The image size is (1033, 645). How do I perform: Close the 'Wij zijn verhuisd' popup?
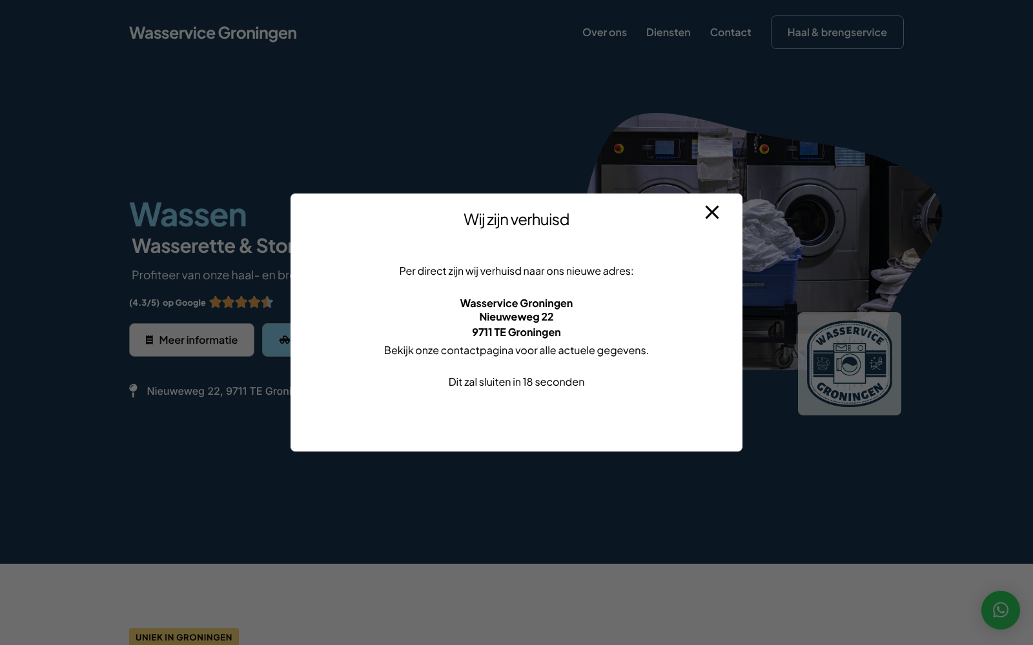(711, 212)
